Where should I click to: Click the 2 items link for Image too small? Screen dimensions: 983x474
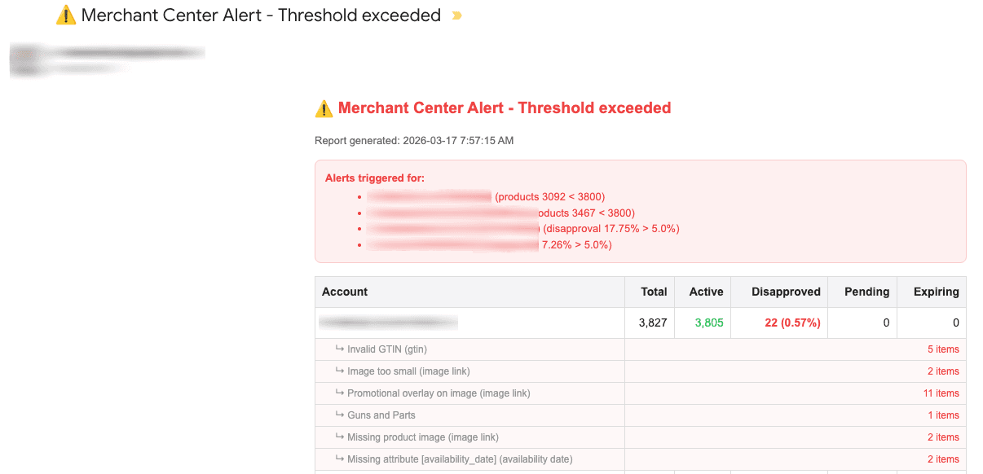pos(944,371)
